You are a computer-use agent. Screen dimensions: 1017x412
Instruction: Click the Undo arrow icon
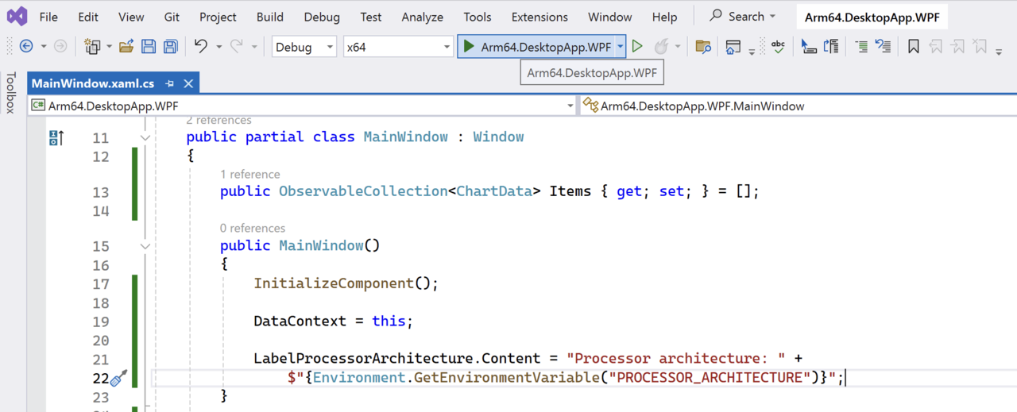[x=200, y=47]
